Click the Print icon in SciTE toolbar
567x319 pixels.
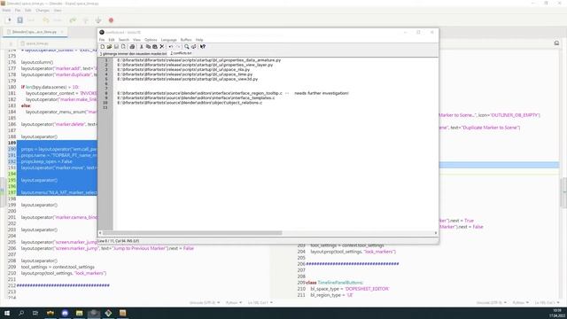[132, 47]
